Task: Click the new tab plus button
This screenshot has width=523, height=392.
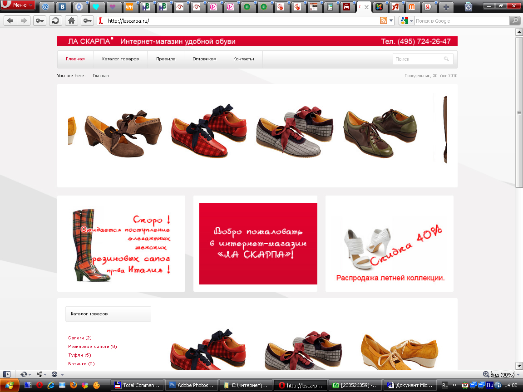Action: pos(447,7)
